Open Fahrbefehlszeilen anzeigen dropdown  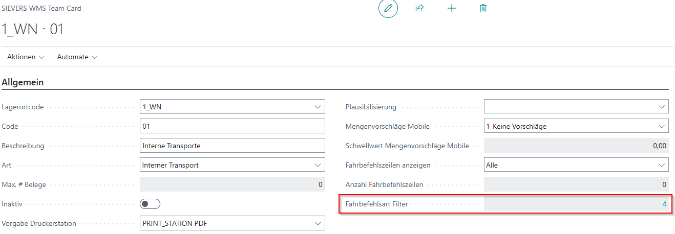pos(661,165)
